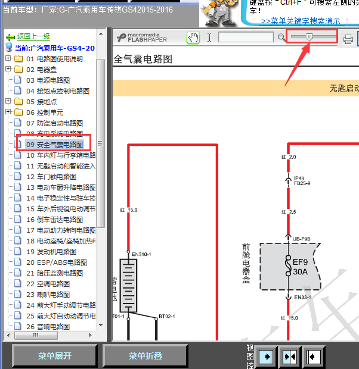Click the 返回上一级 link
This screenshot has width=359, height=369.
(x=33, y=37)
